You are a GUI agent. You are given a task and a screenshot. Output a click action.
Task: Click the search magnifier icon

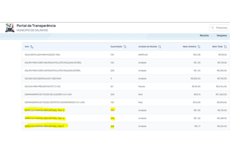[212, 28]
